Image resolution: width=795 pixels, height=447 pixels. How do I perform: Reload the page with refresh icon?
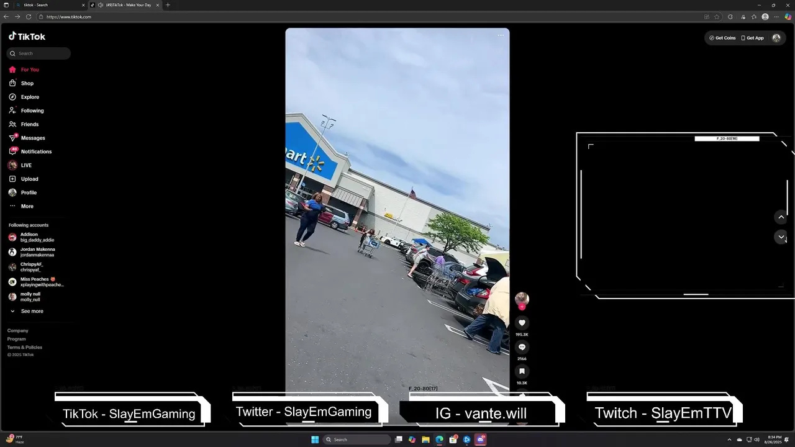(x=29, y=17)
